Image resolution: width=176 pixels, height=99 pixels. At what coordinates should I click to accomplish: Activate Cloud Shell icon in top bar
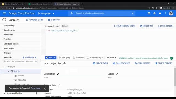(x=149, y=13)
